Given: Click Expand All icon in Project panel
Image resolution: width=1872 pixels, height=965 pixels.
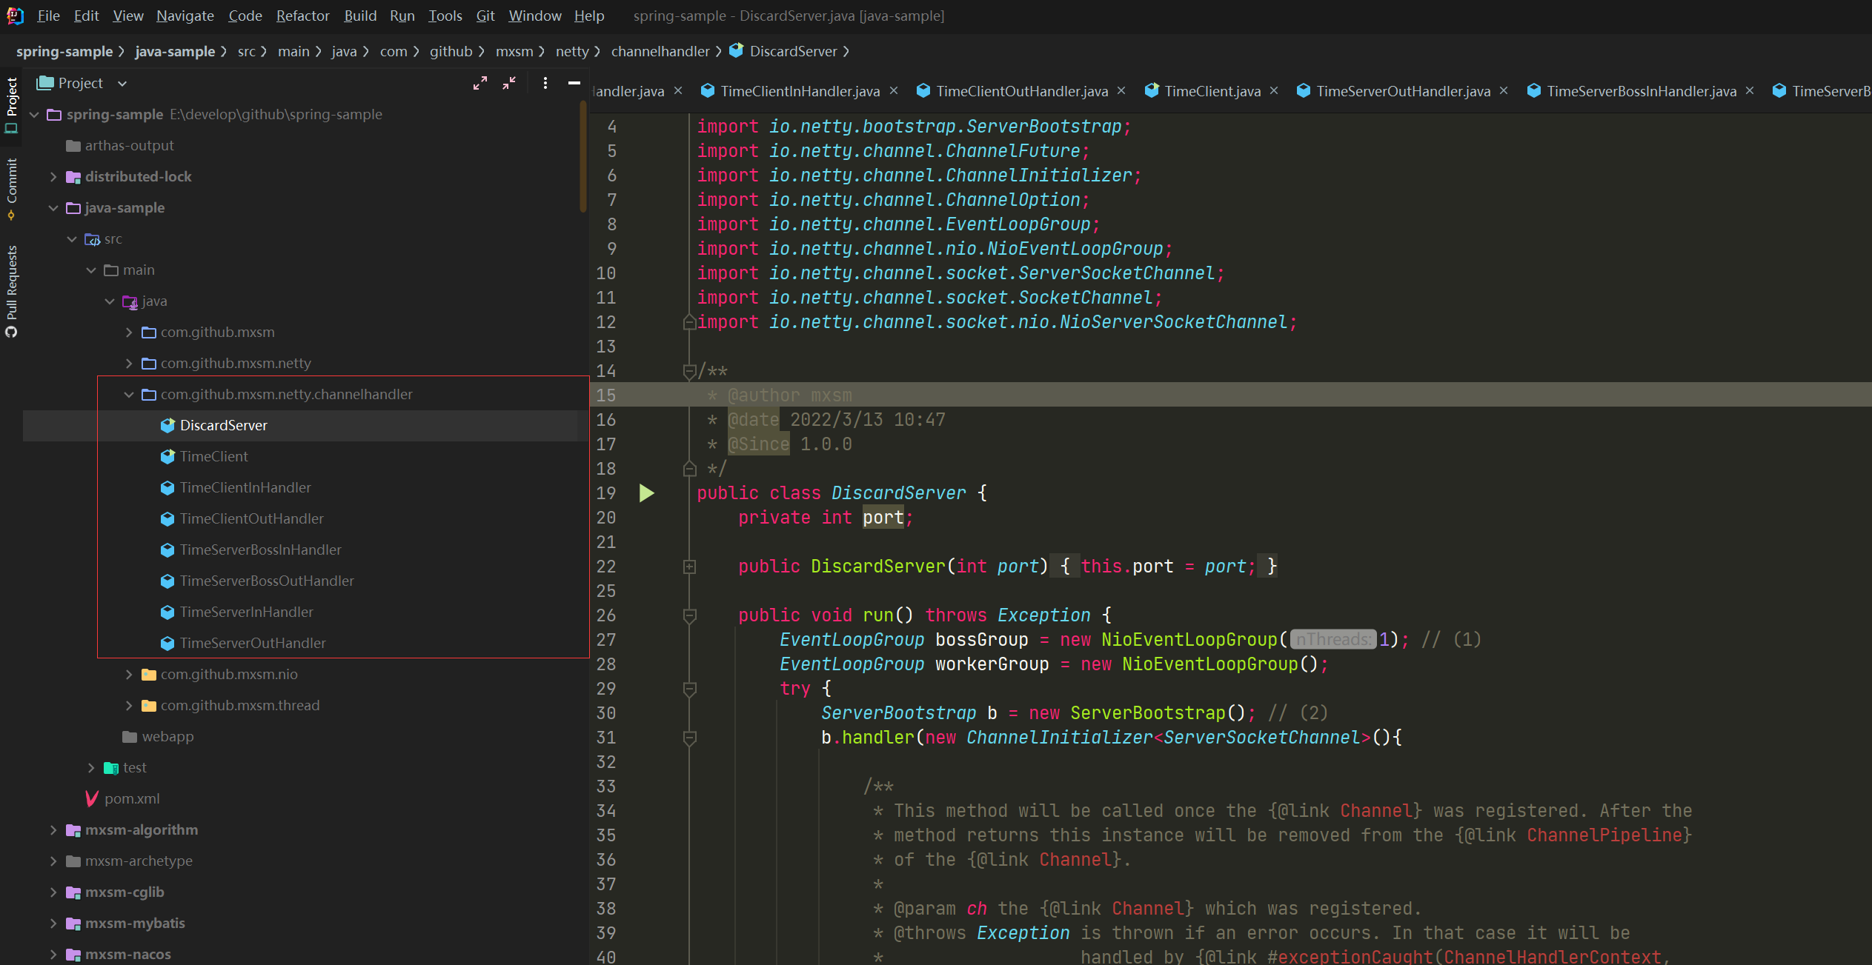Looking at the screenshot, I should coord(480,83).
